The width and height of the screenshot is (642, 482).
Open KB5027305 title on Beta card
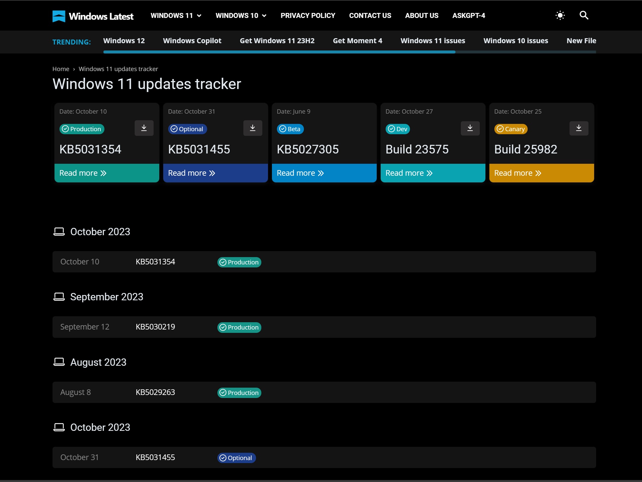pos(308,149)
